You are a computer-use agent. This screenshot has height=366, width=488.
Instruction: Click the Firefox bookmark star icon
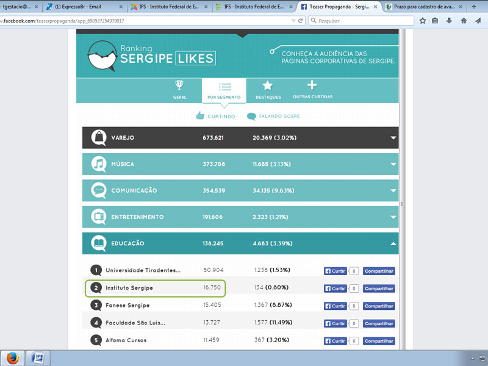point(423,21)
